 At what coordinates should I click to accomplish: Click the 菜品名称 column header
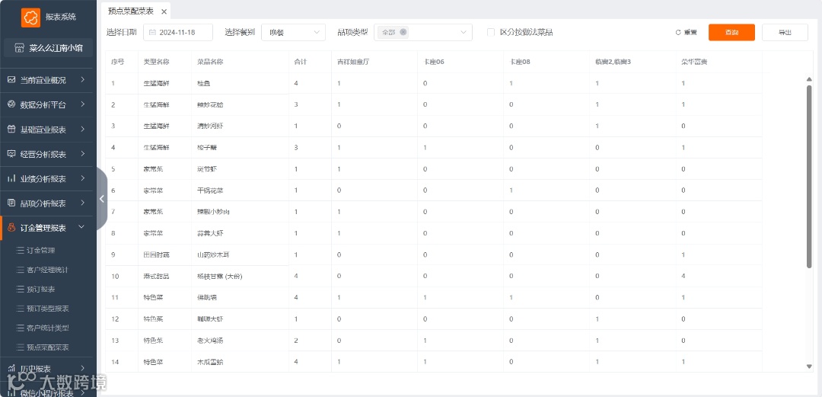point(210,62)
